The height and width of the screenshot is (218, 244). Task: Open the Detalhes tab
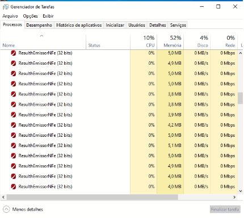(158, 25)
